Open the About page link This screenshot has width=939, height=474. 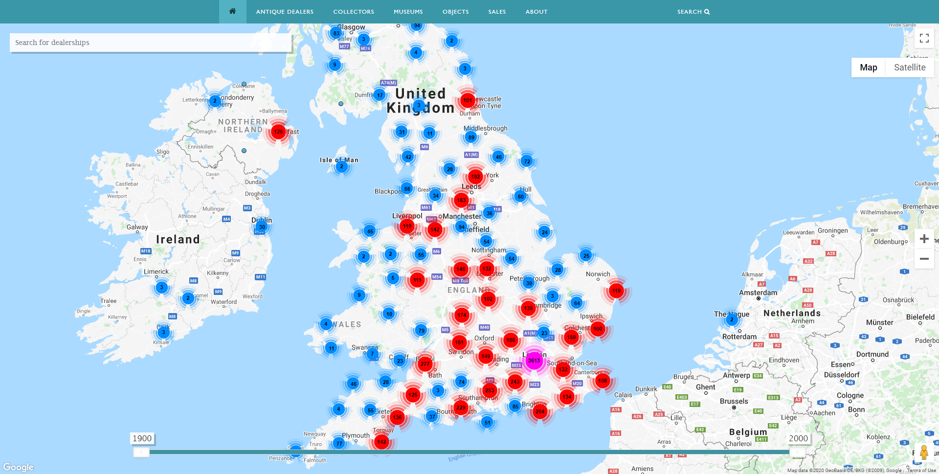coord(536,12)
